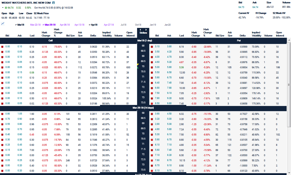Click red square on Mar18 put 72.5 row
Viewport: 291px width, 175px height.
[152, 94]
